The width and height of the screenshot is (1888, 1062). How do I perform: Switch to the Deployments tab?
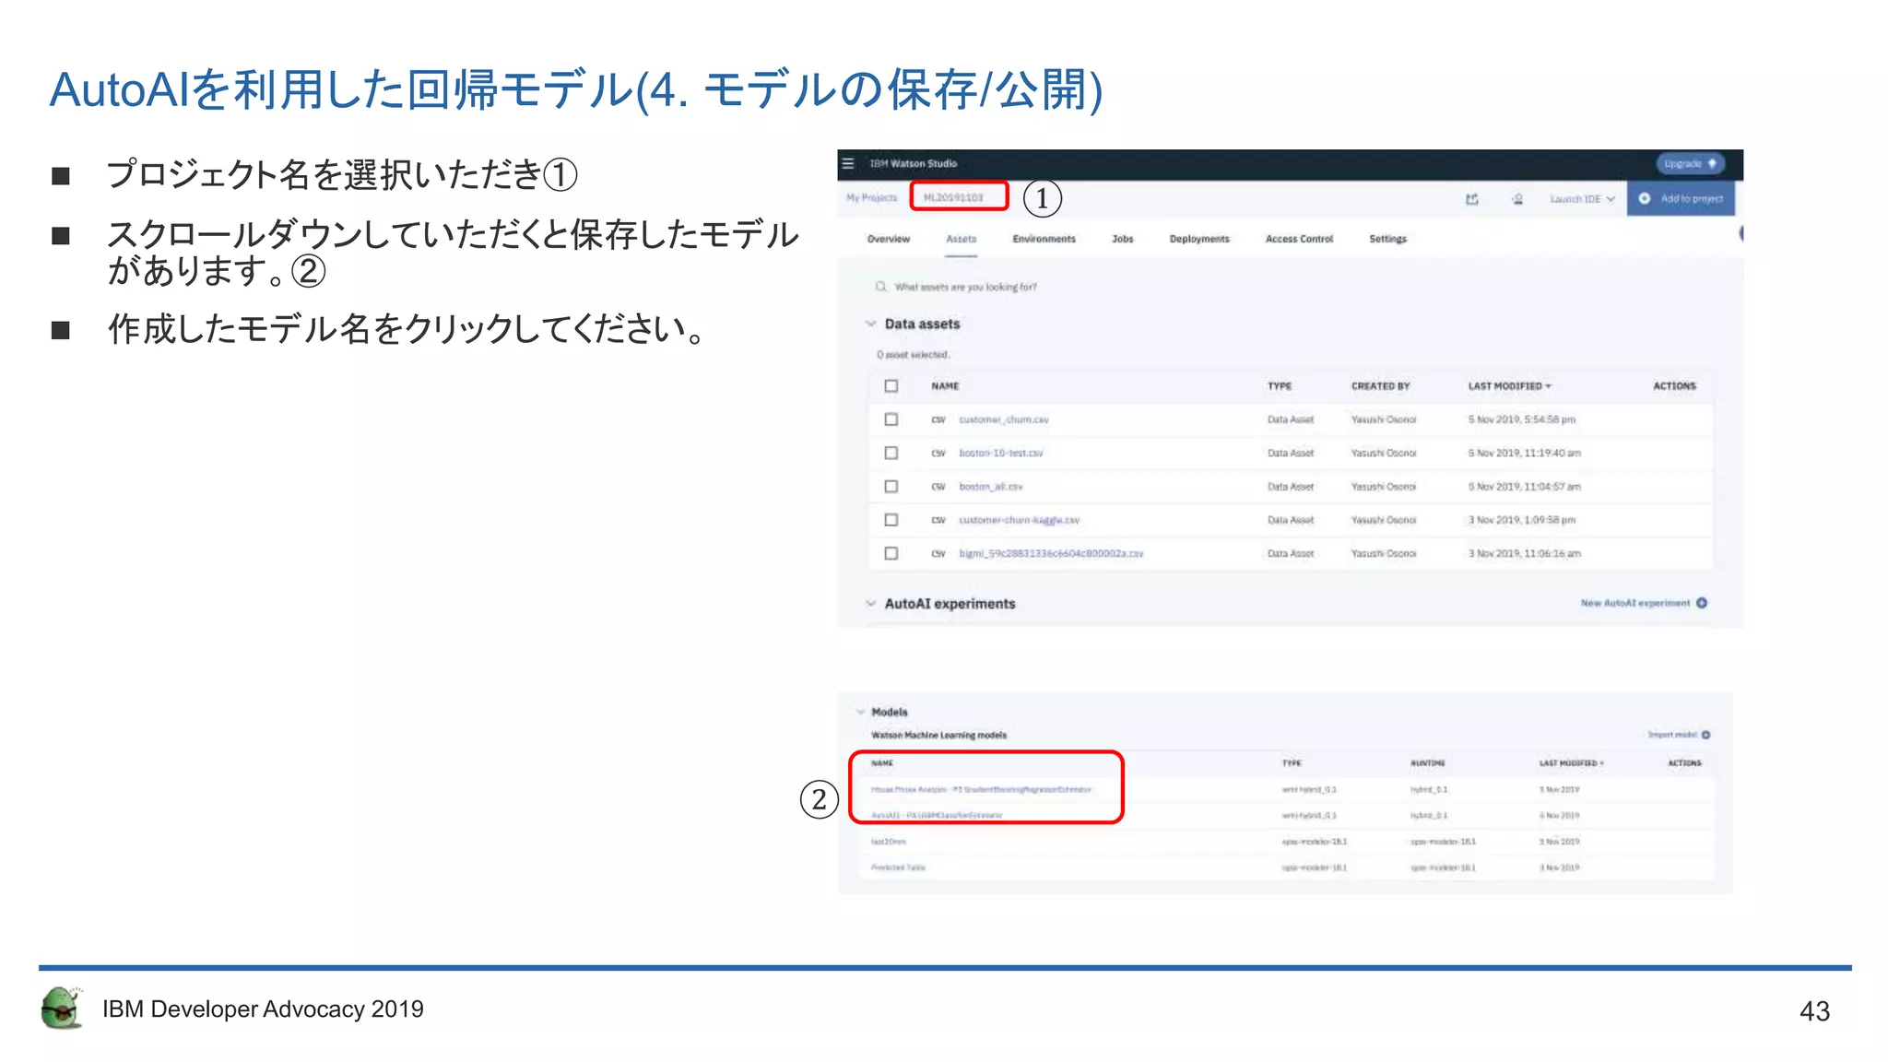[x=1199, y=239]
